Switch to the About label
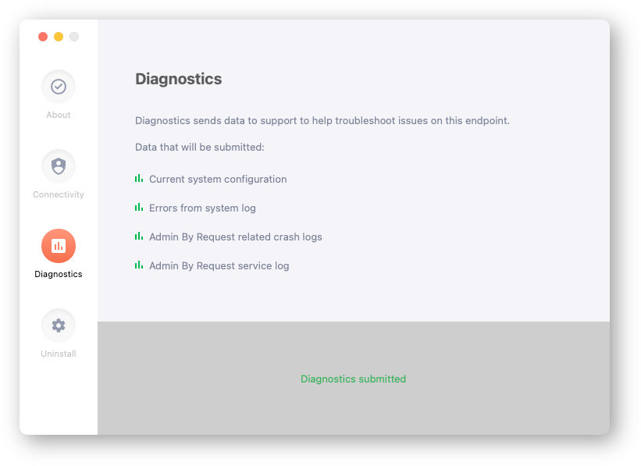 coord(59,115)
